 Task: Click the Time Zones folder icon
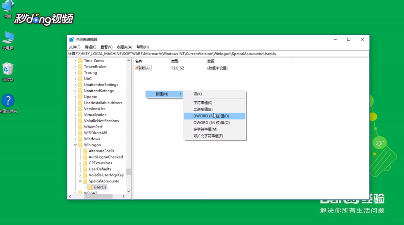coord(80,61)
